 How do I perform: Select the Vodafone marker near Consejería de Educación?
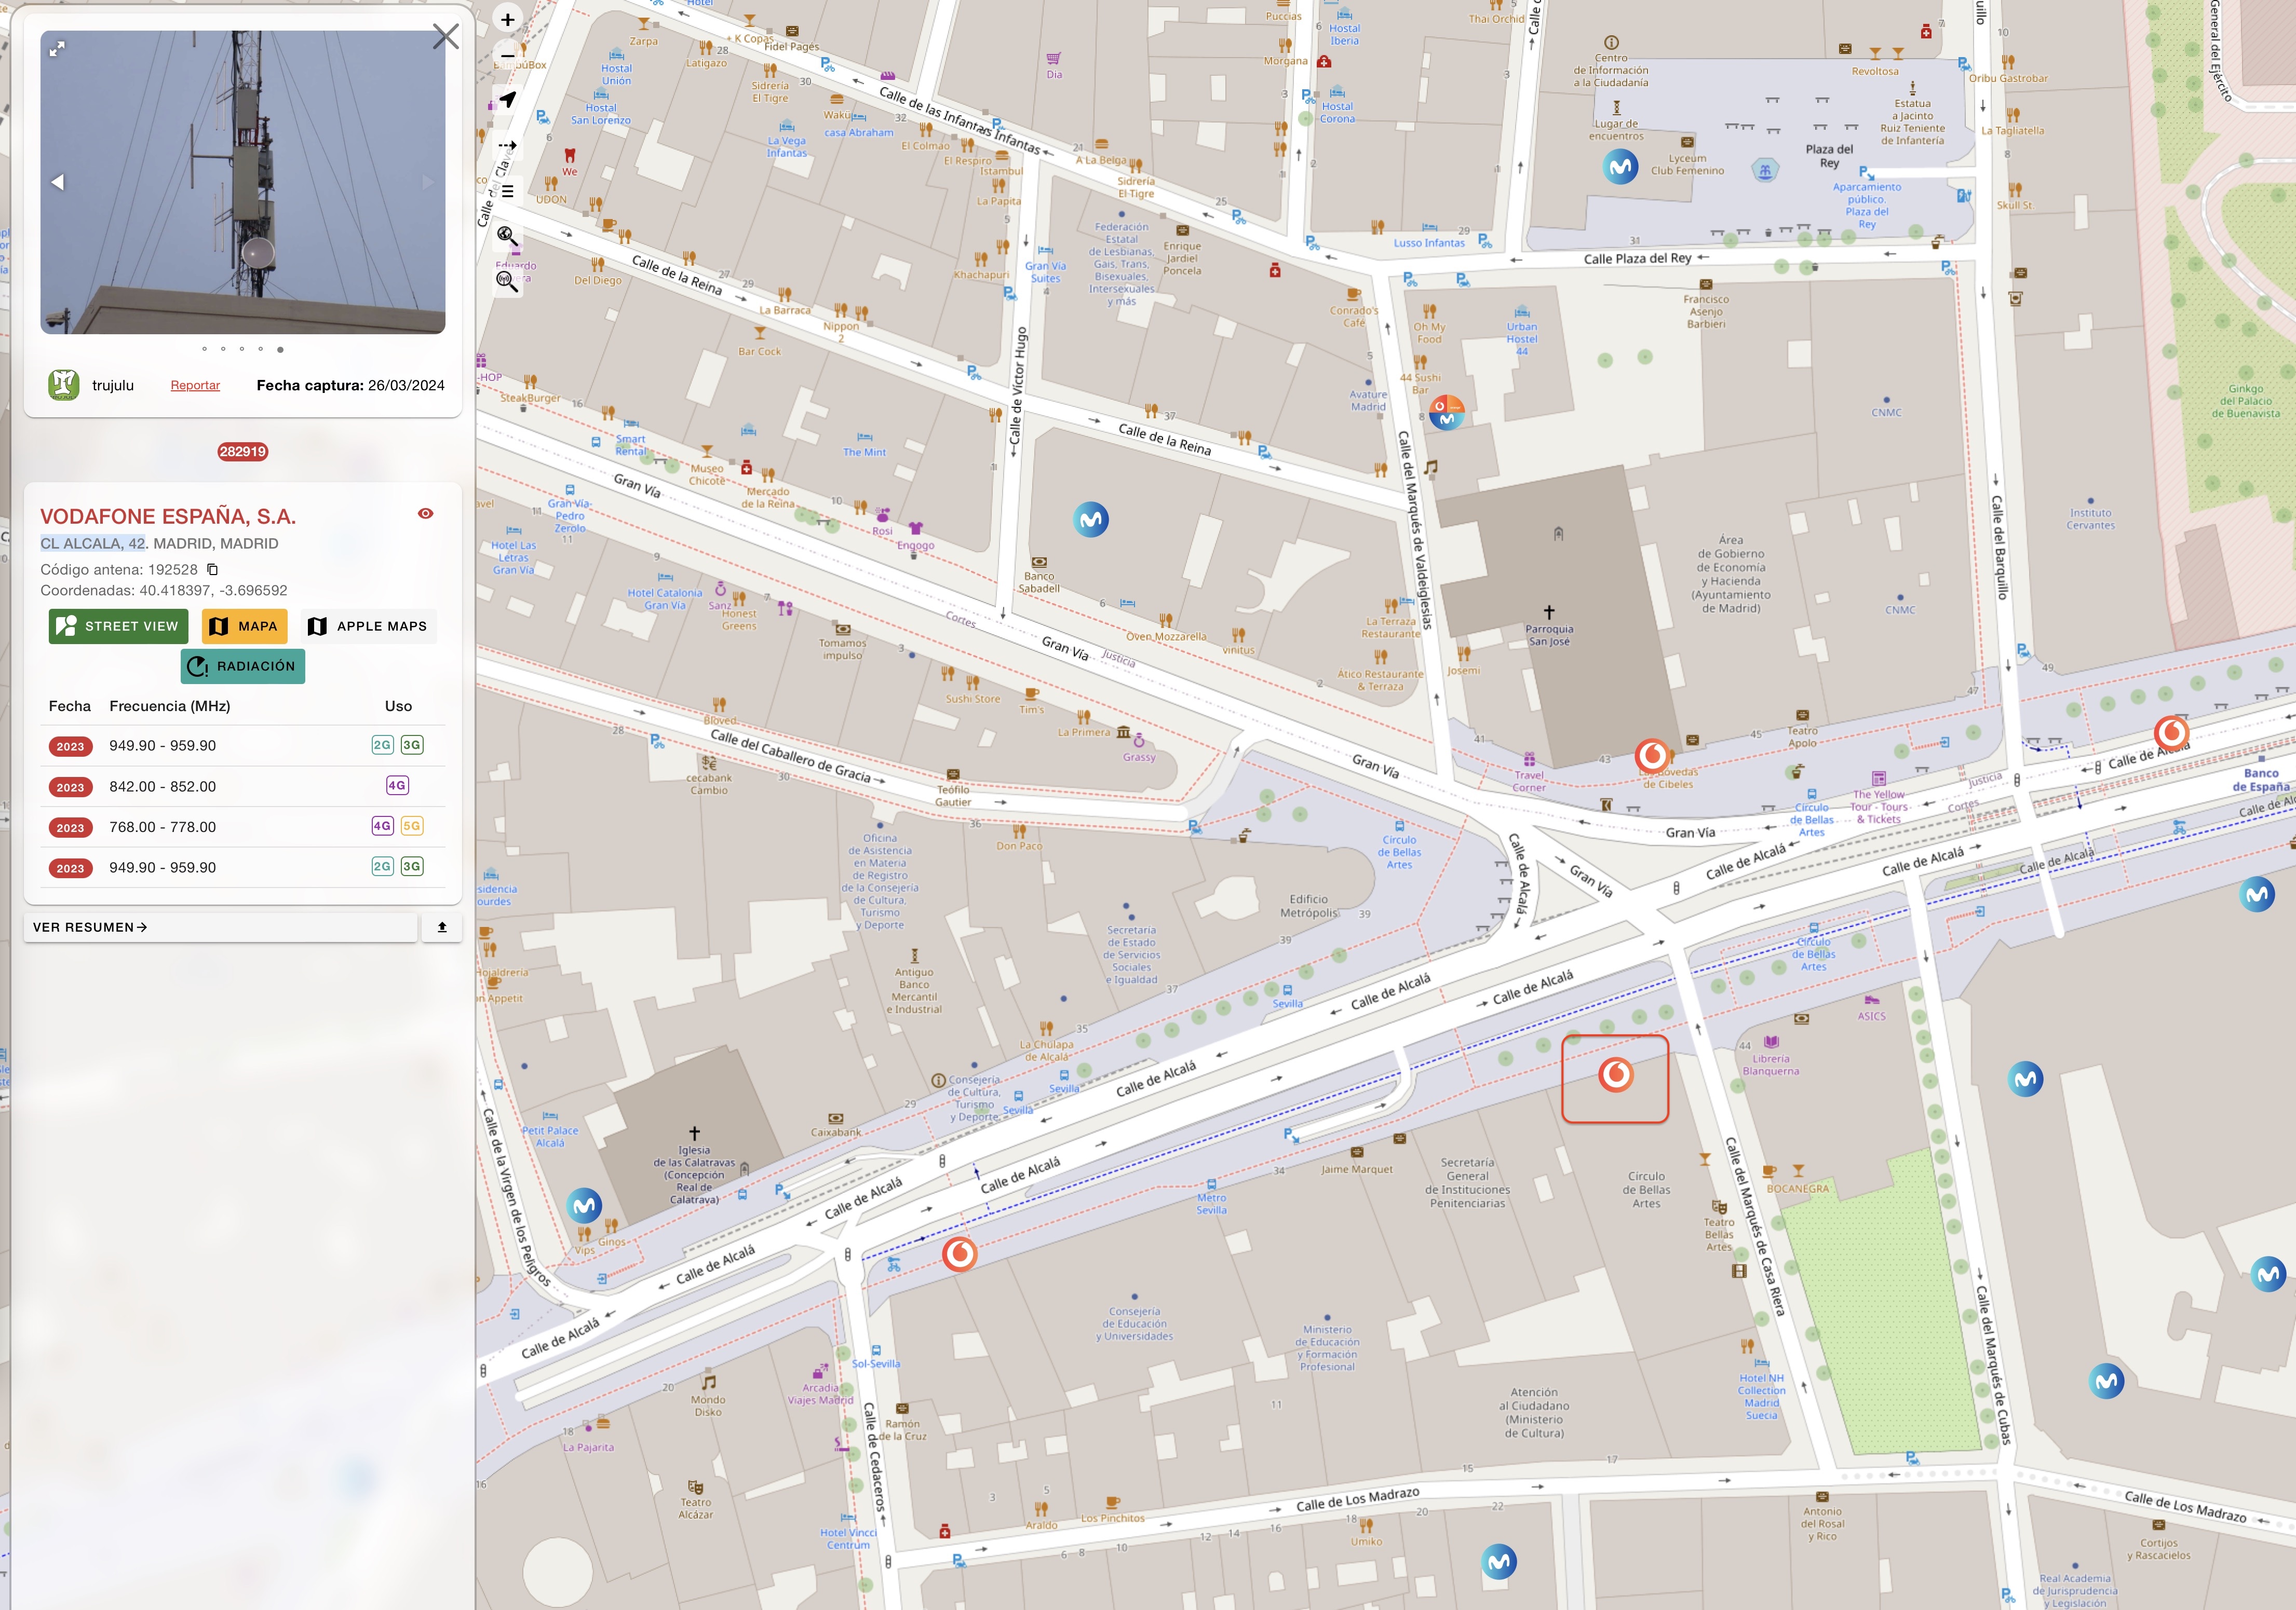(959, 1253)
